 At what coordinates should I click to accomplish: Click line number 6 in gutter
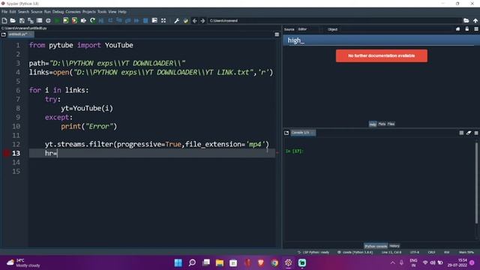pyautogui.click(x=18, y=90)
